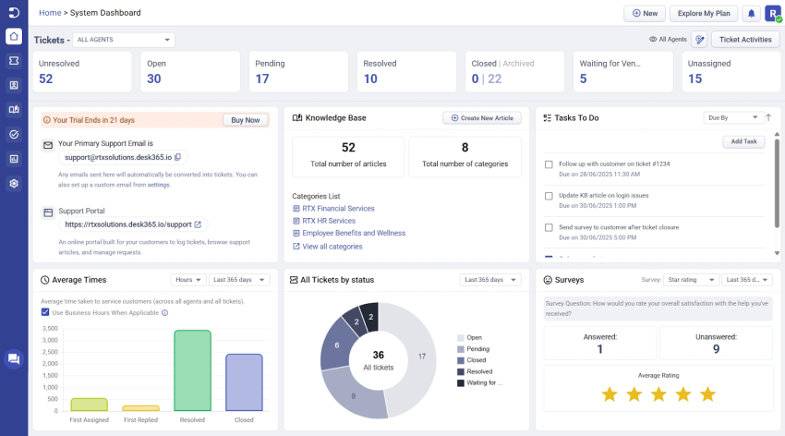
Task: Open the Due By sort dropdown
Action: 732,118
